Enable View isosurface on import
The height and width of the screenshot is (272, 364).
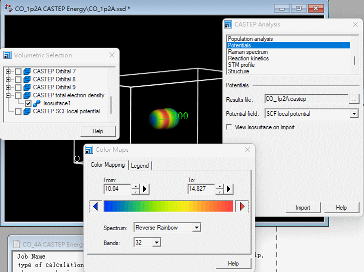pyautogui.click(x=229, y=127)
